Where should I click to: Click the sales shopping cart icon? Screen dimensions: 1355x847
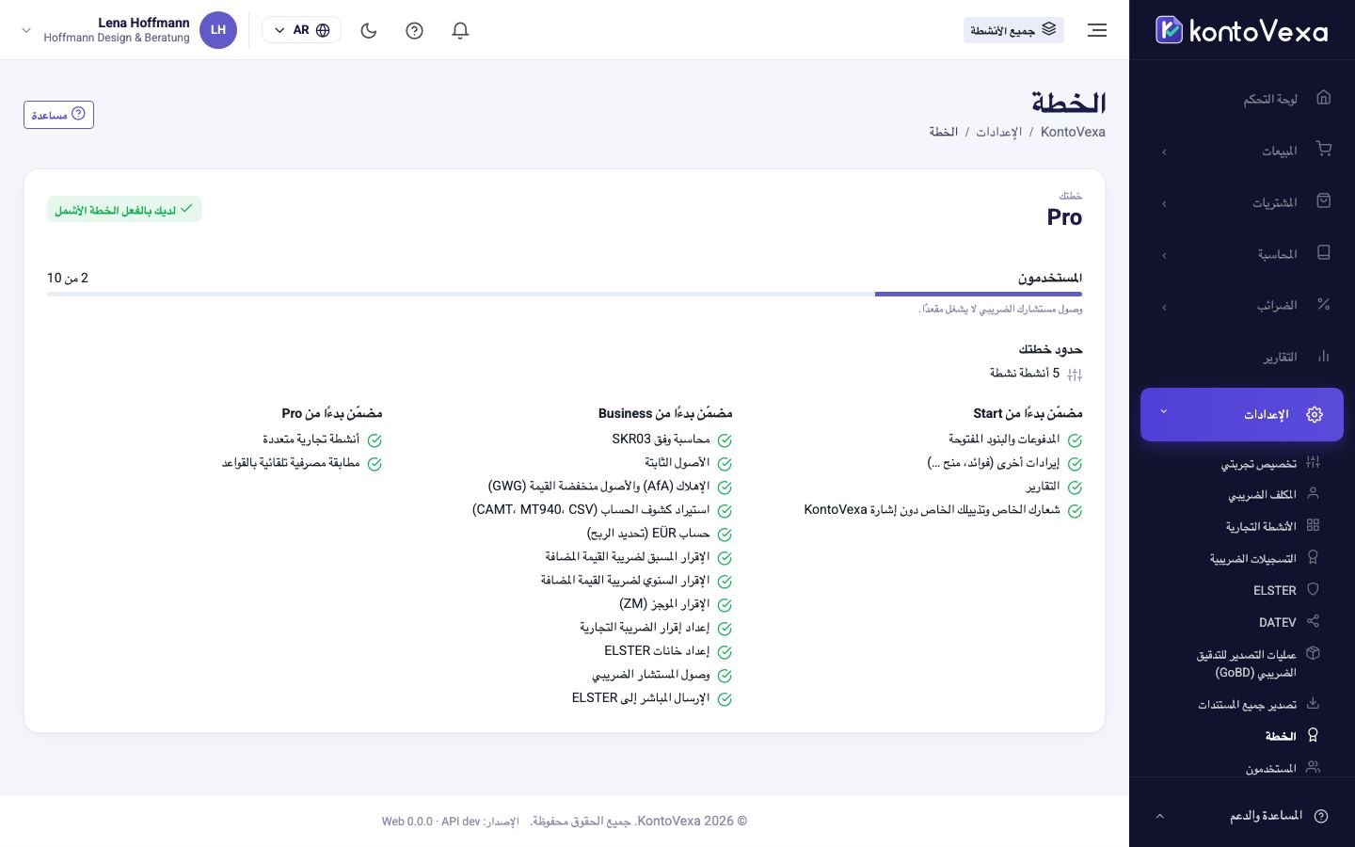point(1324,150)
